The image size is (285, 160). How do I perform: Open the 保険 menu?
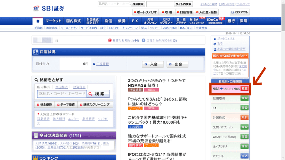click(x=243, y=21)
